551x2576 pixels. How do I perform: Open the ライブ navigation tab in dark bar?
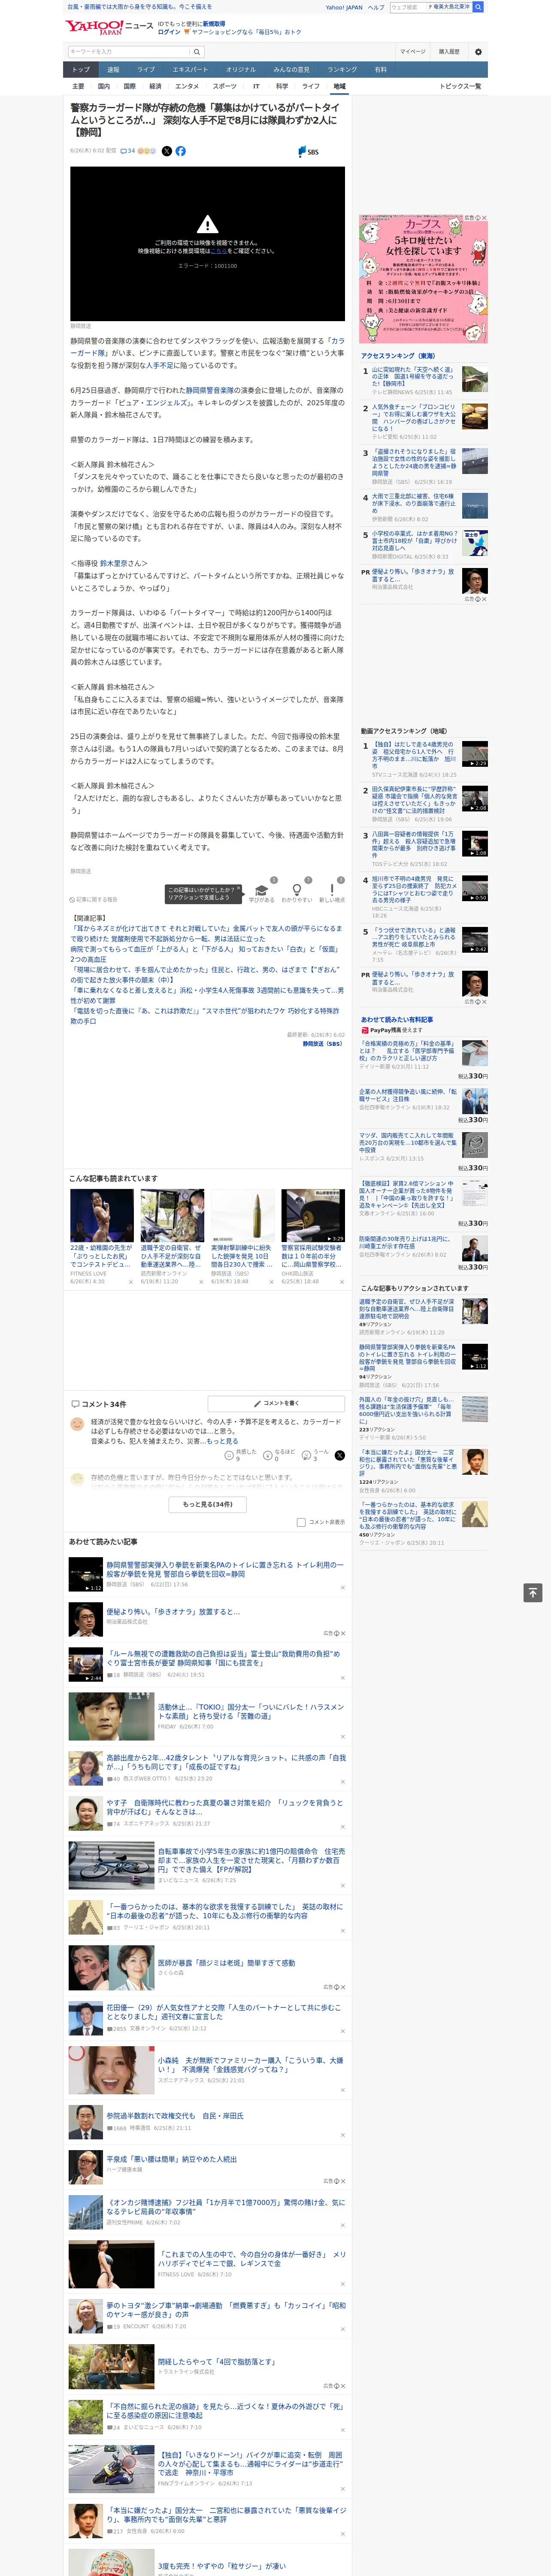click(146, 70)
